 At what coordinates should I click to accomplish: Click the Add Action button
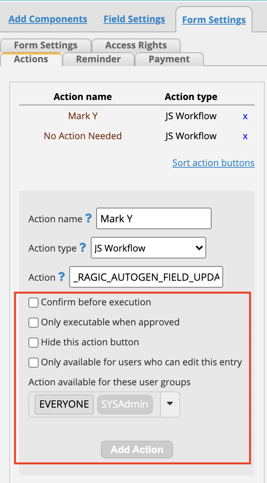point(137,450)
